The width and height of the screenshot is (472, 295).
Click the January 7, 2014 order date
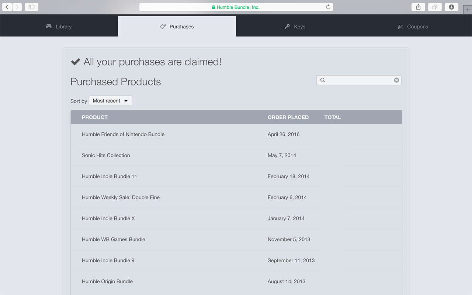coord(286,218)
